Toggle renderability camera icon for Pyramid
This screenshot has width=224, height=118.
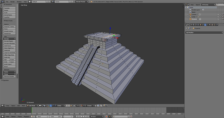click(223, 19)
